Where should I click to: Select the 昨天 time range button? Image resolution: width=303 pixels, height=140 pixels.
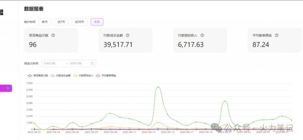point(45,22)
